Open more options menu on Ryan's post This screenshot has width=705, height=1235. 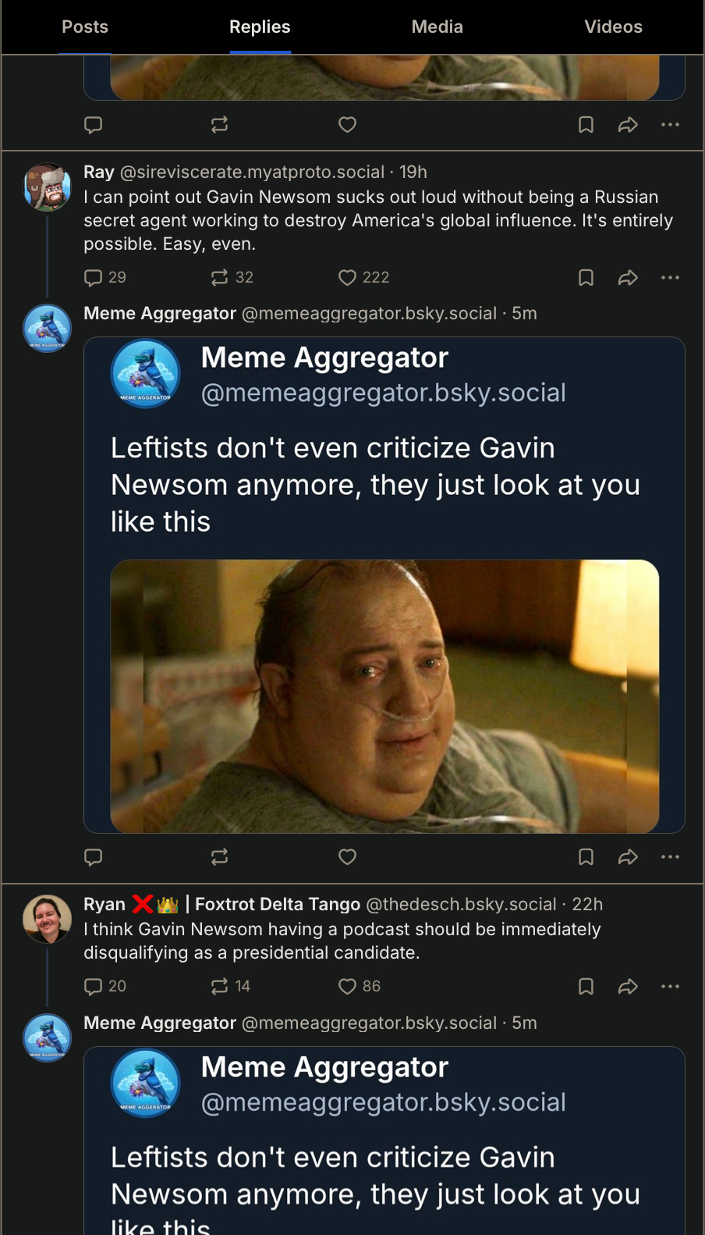click(x=670, y=987)
